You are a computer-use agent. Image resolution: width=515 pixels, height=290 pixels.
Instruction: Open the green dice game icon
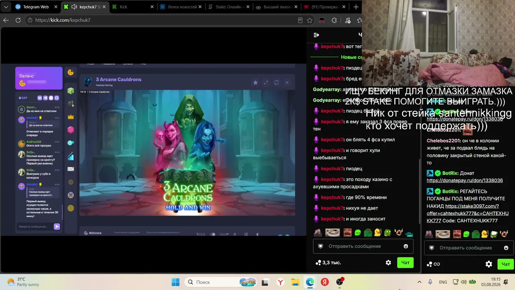pos(71,91)
